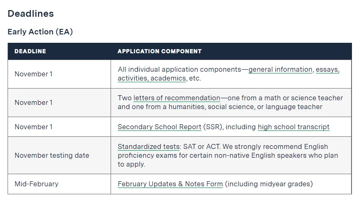This screenshot has height=201, width=357.
Task: Open the high school transcript link
Action: 294,127
